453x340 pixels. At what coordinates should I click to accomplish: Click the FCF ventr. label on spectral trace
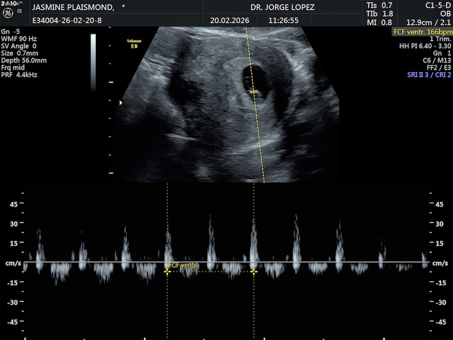coord(183,265)
